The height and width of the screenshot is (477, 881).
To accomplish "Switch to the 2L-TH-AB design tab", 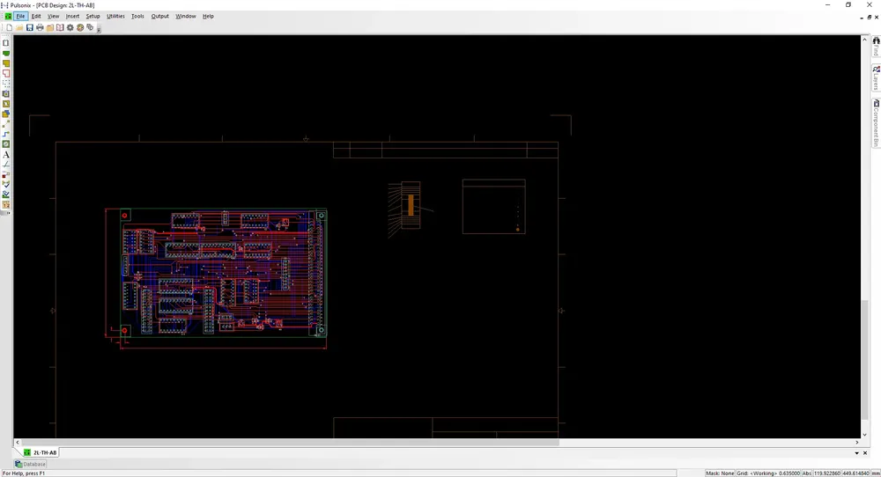I will [41, 452].
